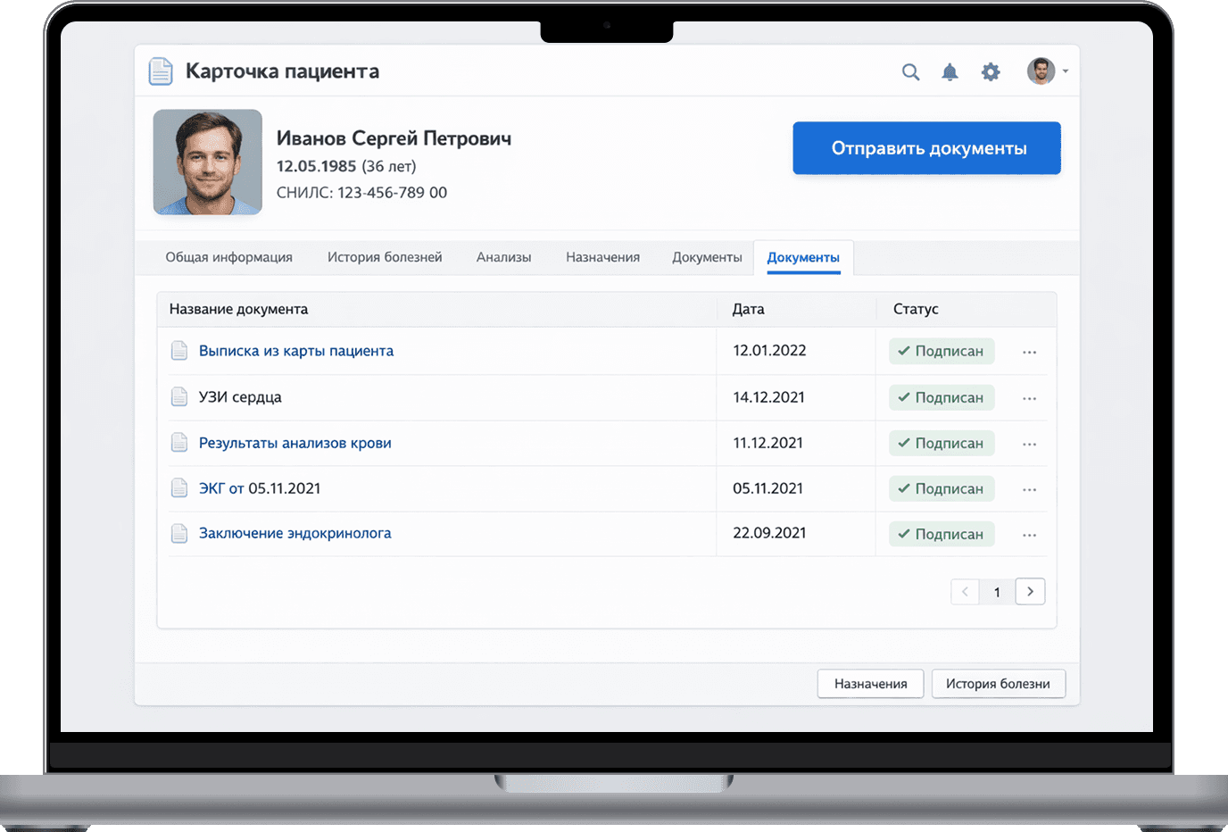Switch to the Общая информация tab
The image size is (1228, 832).
coord(228,257)
